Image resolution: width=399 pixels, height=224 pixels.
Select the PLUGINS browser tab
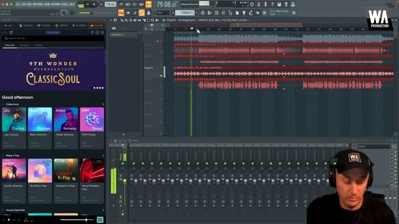44,26
